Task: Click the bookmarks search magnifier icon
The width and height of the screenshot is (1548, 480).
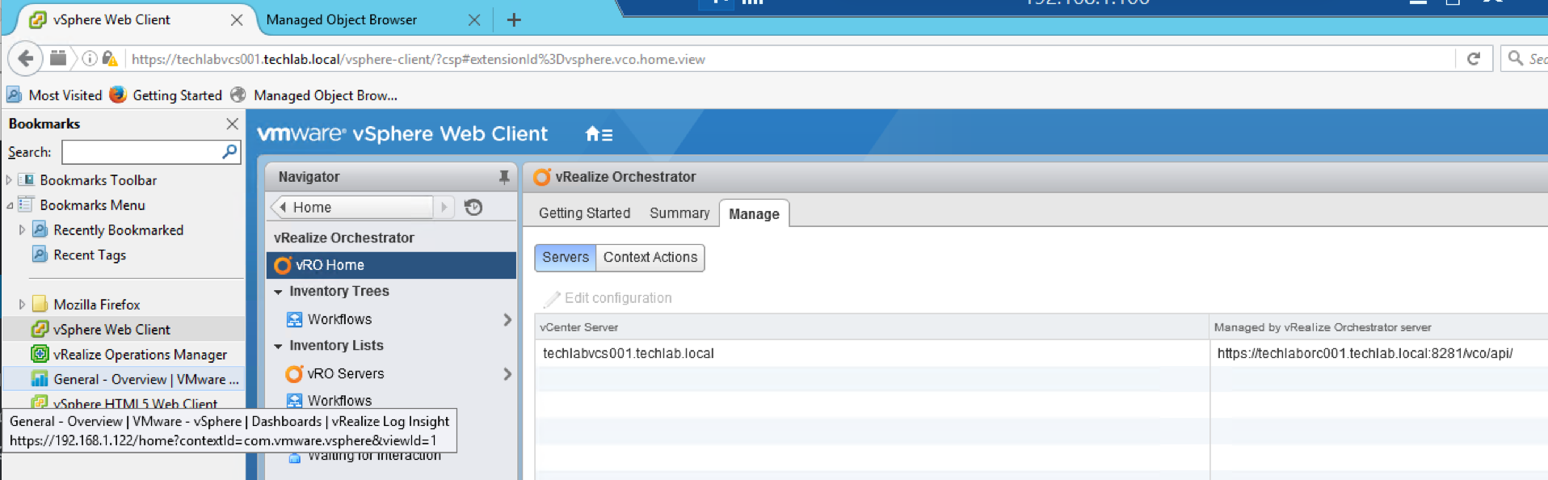Action: 229,152
